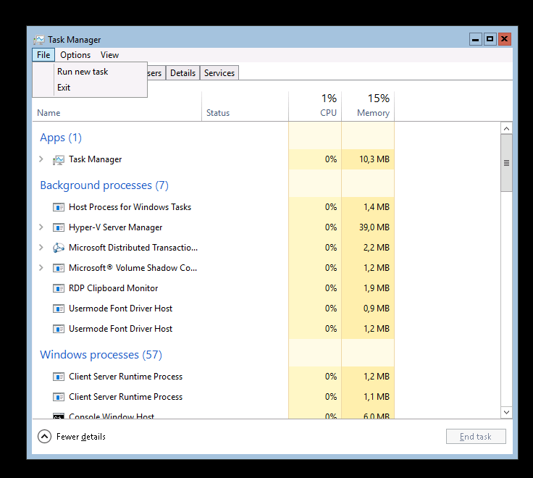Screen dimensions: 533x478
Task: Click the 1,4 MB memory value
Action: click(x=377, y=207)
